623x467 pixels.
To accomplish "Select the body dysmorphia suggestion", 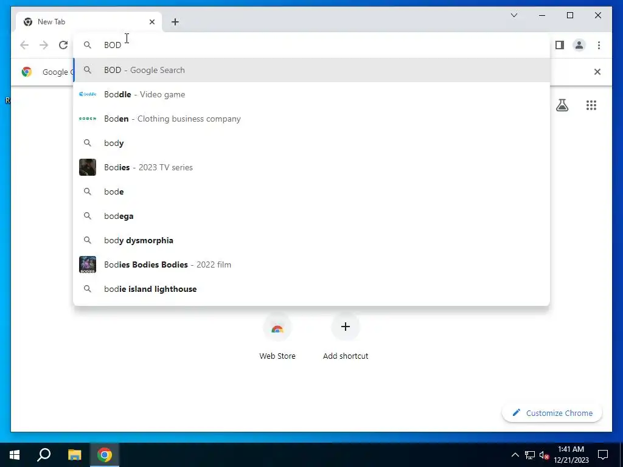I will [312, 240].
